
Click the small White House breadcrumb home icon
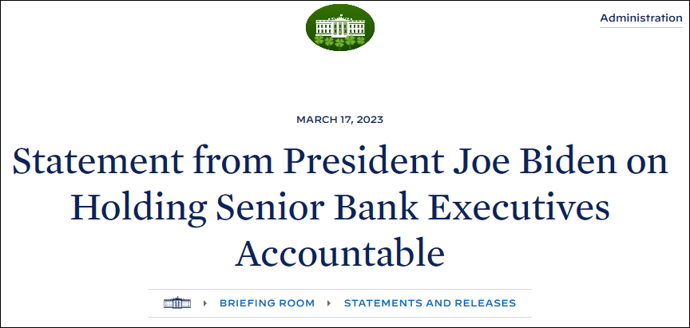coord(177,303)
